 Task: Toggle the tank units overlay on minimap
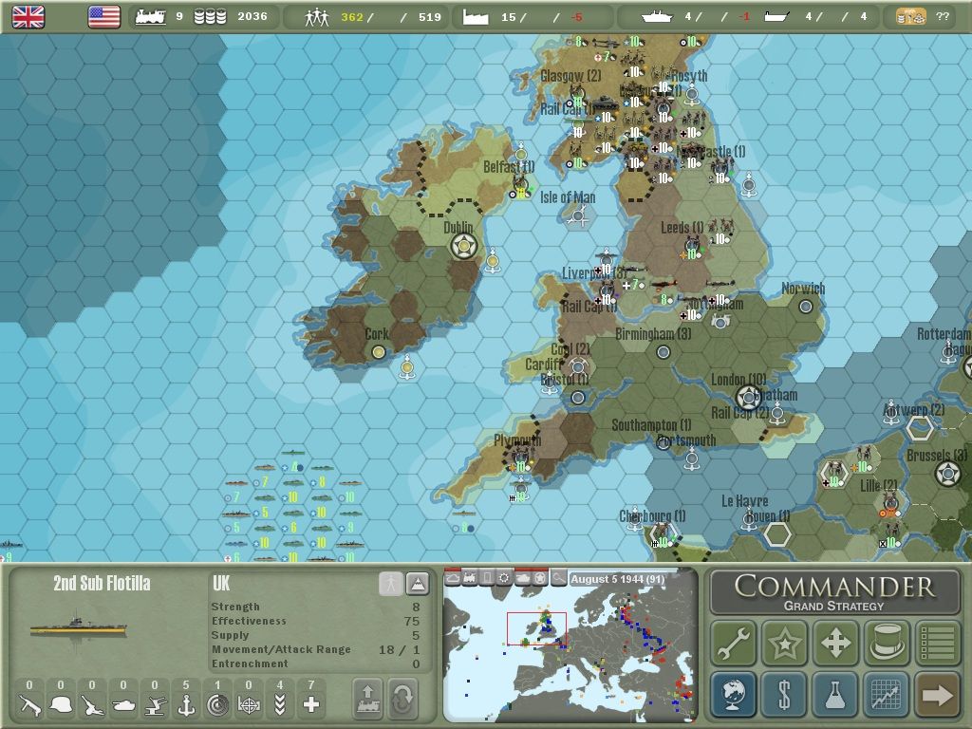coord(523,578)
